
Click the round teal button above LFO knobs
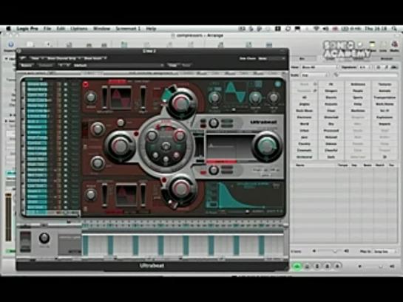click(x=277, y=84)
